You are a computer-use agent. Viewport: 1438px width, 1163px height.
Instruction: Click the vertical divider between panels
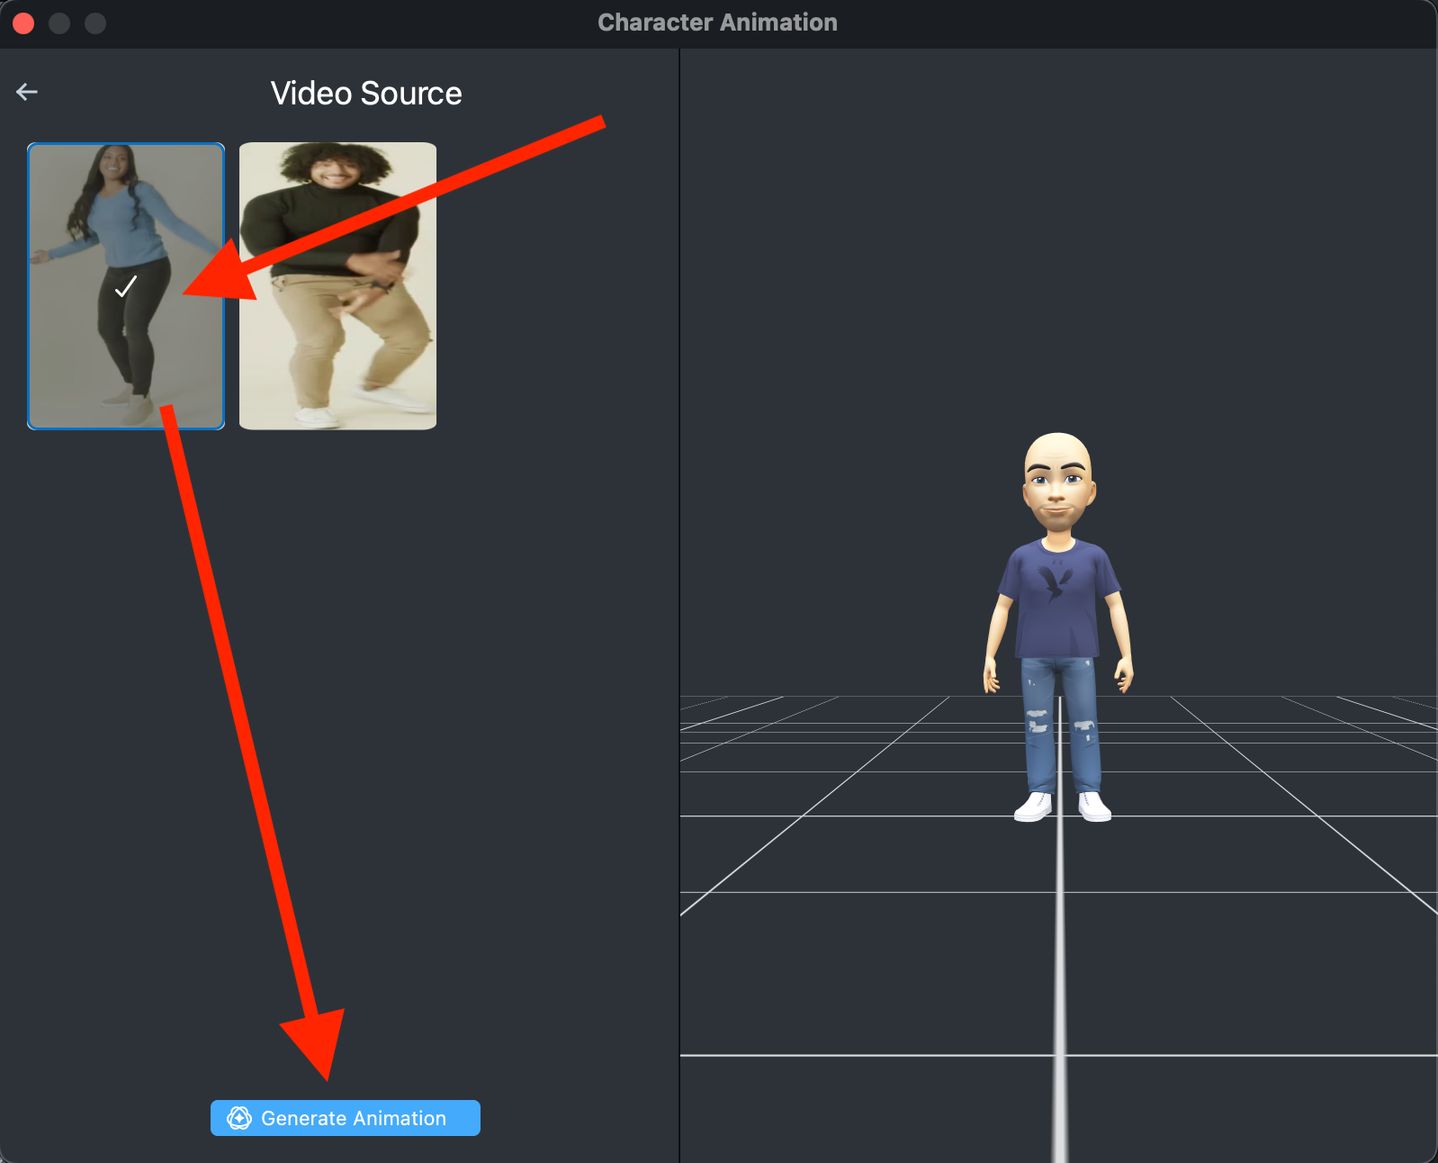tap(679, 540)
